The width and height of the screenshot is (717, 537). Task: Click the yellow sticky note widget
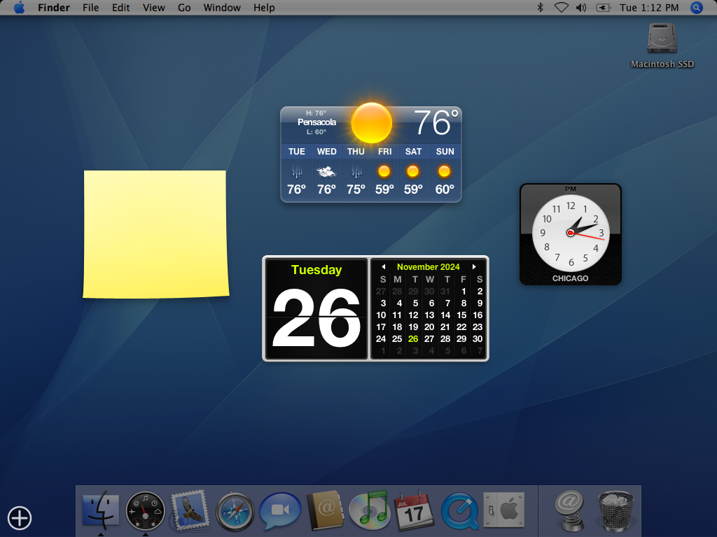[x=155, y=234]
